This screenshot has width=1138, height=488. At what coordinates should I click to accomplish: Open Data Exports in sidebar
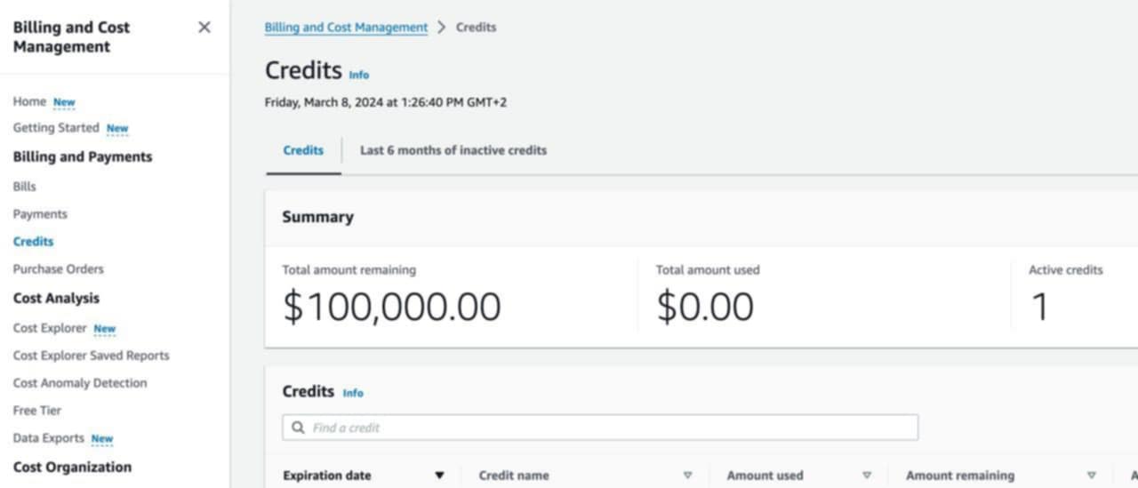click(x=49, y=438)
